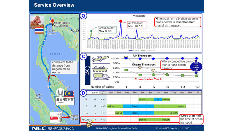Click the pointing hand icon by NECL CBT

tap(90, 124)
